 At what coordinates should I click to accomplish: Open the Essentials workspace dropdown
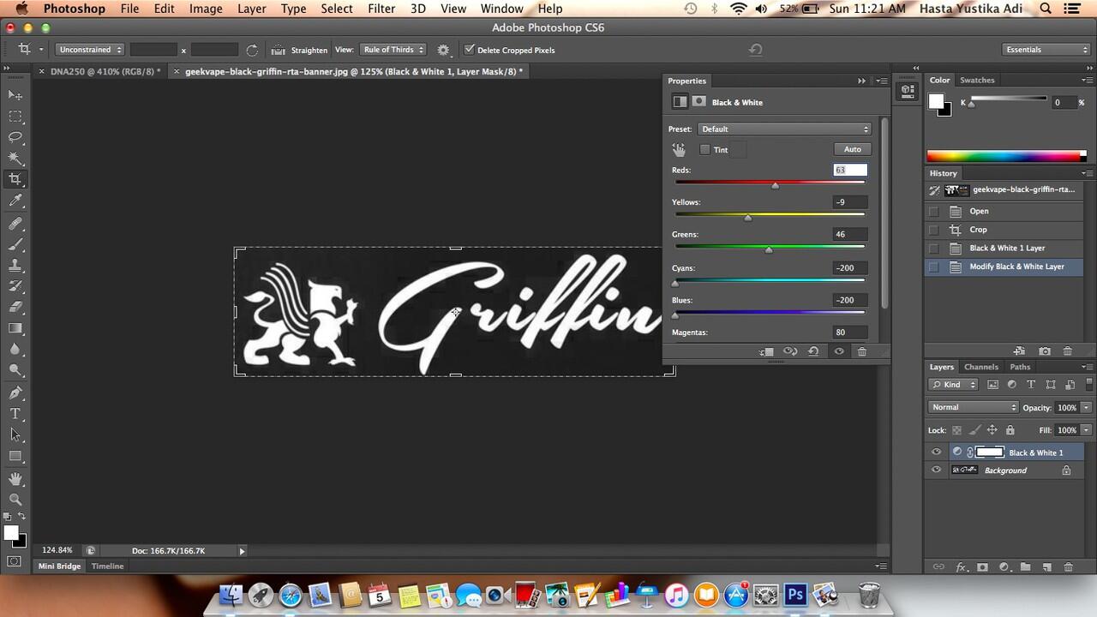pos(1045,50)
